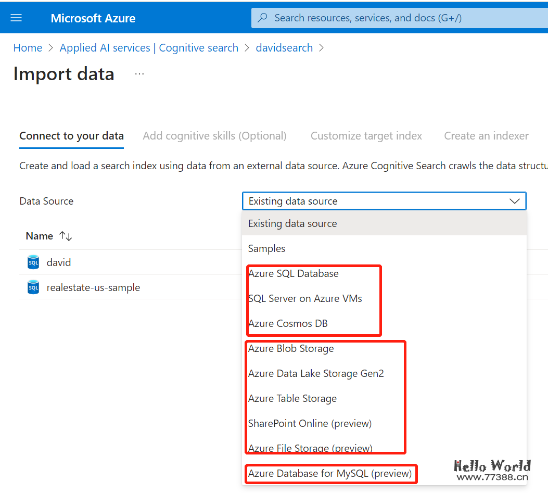
Task: Choose Azure Cosmos DB from list
Action: [288, 324]
